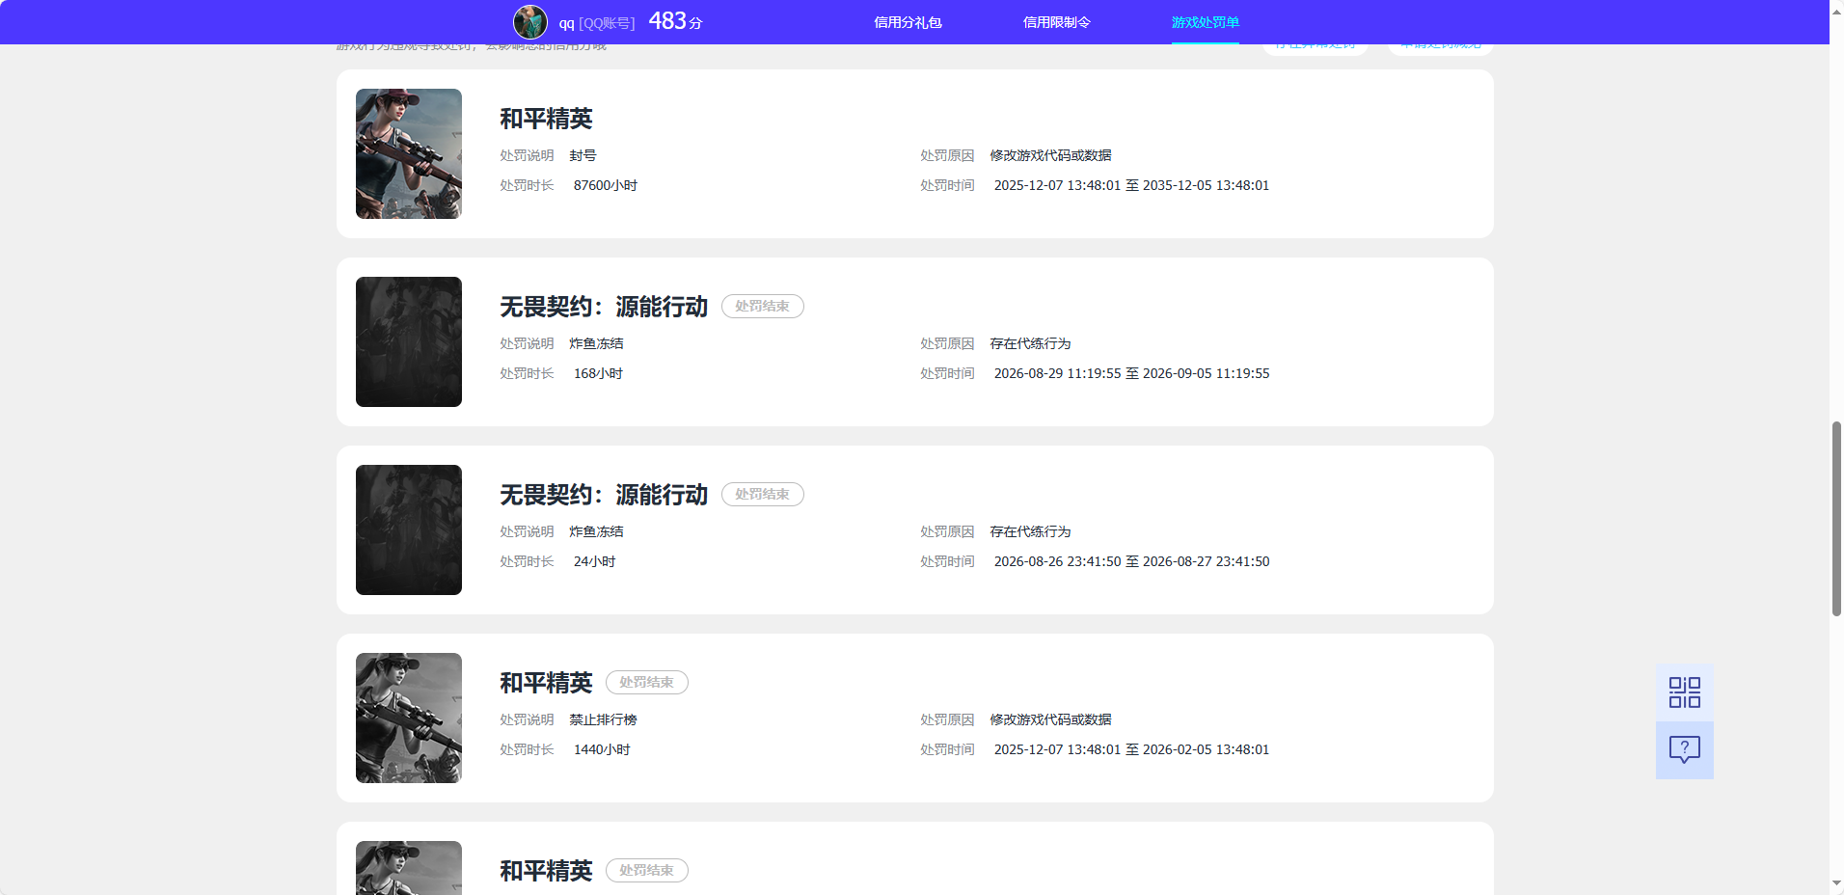
Task: Open the QR code icon on the right sidebar
Action: (x=1684, y=692)
